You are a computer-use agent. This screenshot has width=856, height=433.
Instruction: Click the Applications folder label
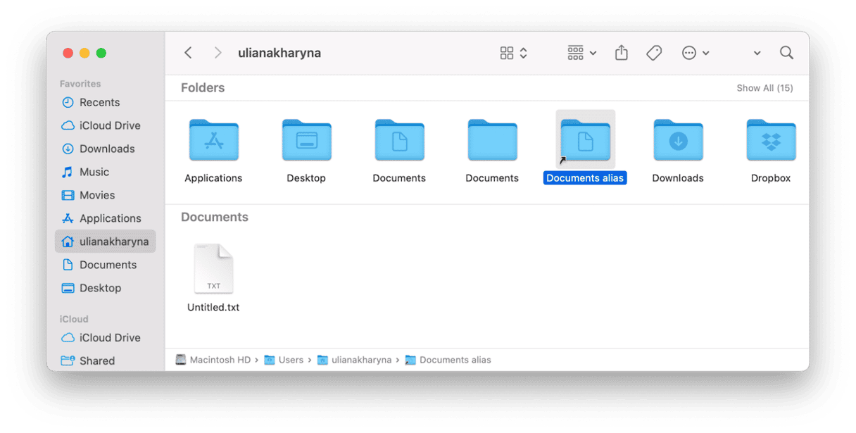(213, 178)
